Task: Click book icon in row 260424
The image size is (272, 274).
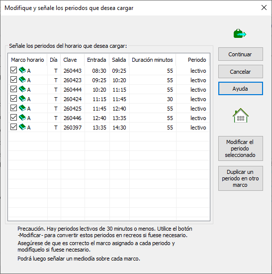Action: tap(22, 99)
